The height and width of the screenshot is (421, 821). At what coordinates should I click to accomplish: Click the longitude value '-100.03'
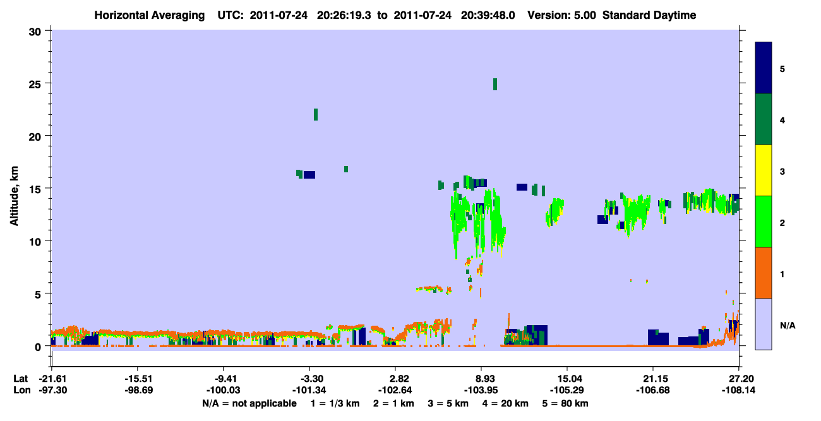[223, 390]
